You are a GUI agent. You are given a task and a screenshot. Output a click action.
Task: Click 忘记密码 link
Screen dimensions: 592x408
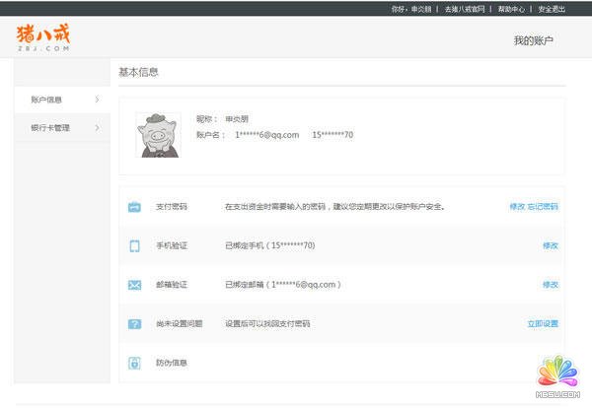[543, 207]
